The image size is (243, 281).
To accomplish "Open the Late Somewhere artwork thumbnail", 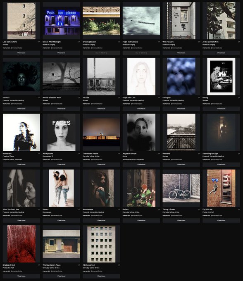I will pos(21,21).
